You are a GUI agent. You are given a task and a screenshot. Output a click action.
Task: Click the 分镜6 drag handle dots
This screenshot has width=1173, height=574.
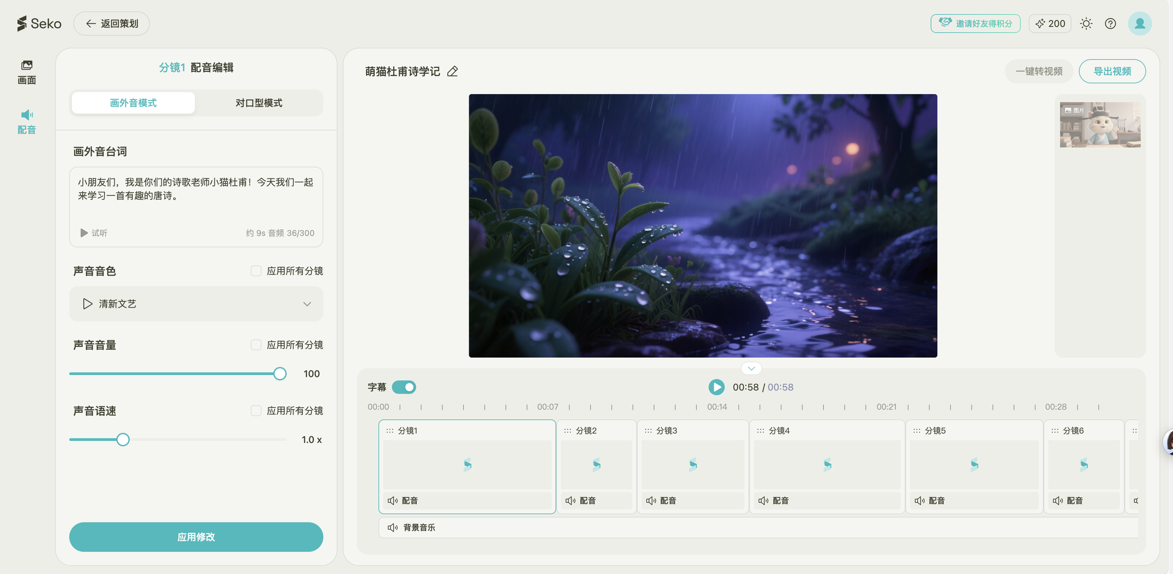point(1055,430)
